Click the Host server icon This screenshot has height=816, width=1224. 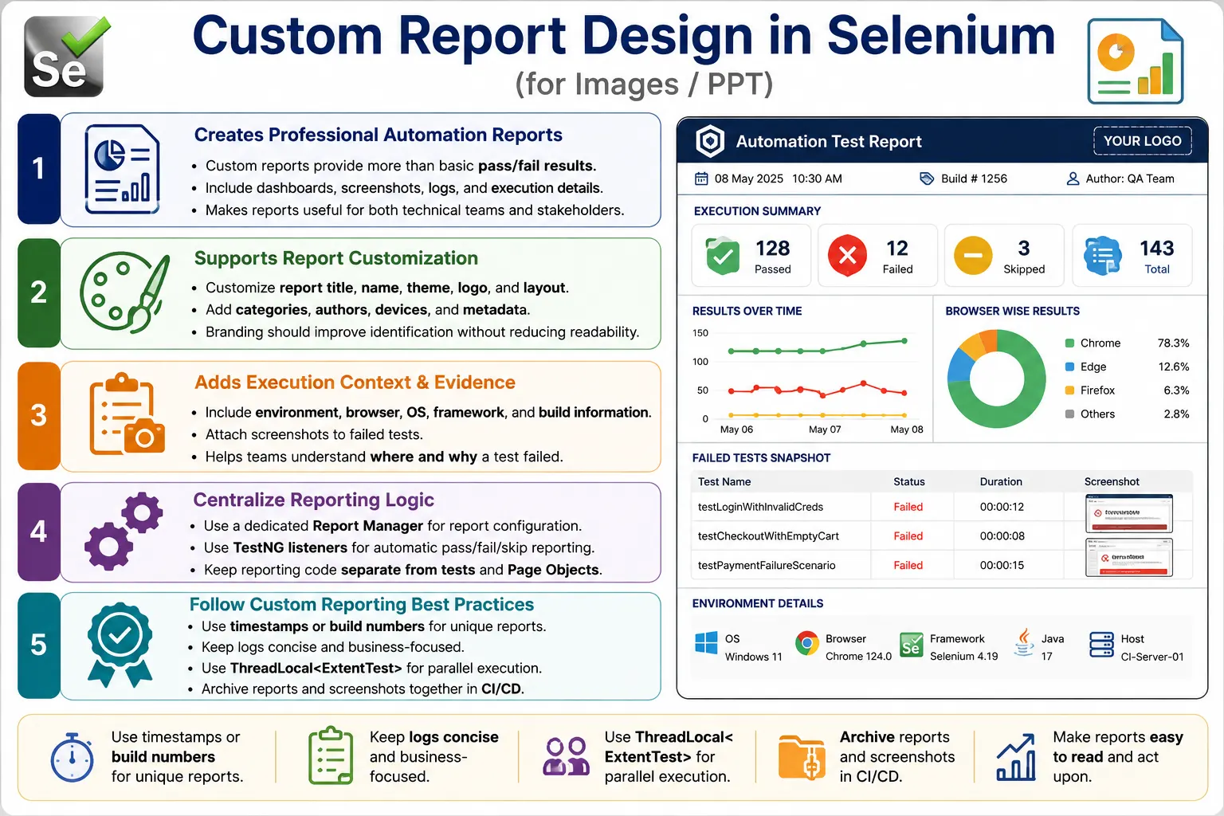pyautogui.click(x=1101, y=645)
